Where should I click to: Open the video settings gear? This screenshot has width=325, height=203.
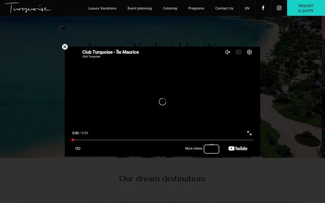click(249, 52)
